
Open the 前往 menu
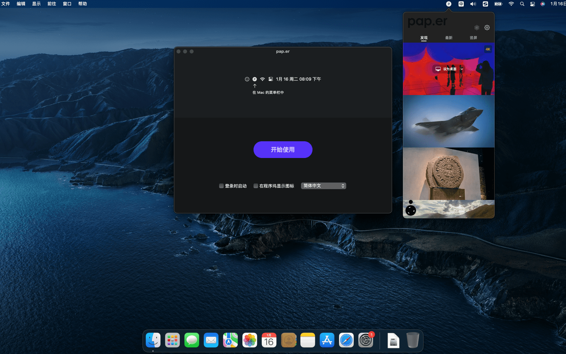[x=52, y=4]
